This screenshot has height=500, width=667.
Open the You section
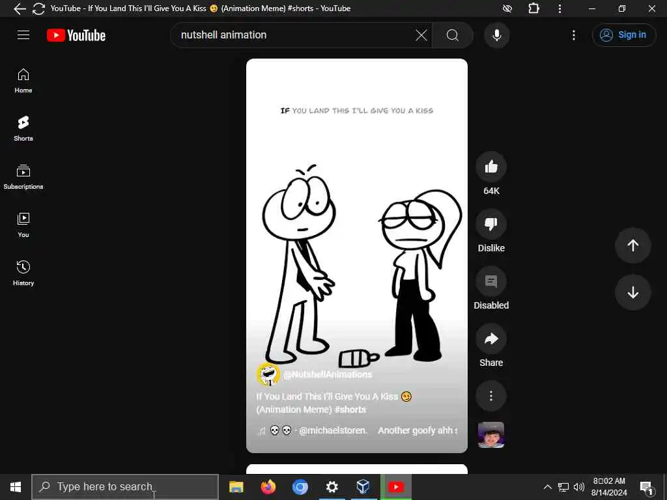click(23, 225)
